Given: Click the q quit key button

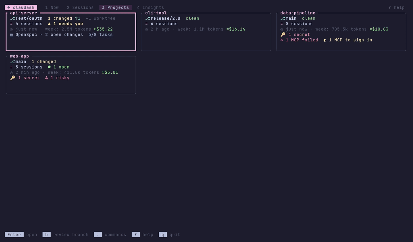Looking at the screenshot, I should tap(163, 235).
